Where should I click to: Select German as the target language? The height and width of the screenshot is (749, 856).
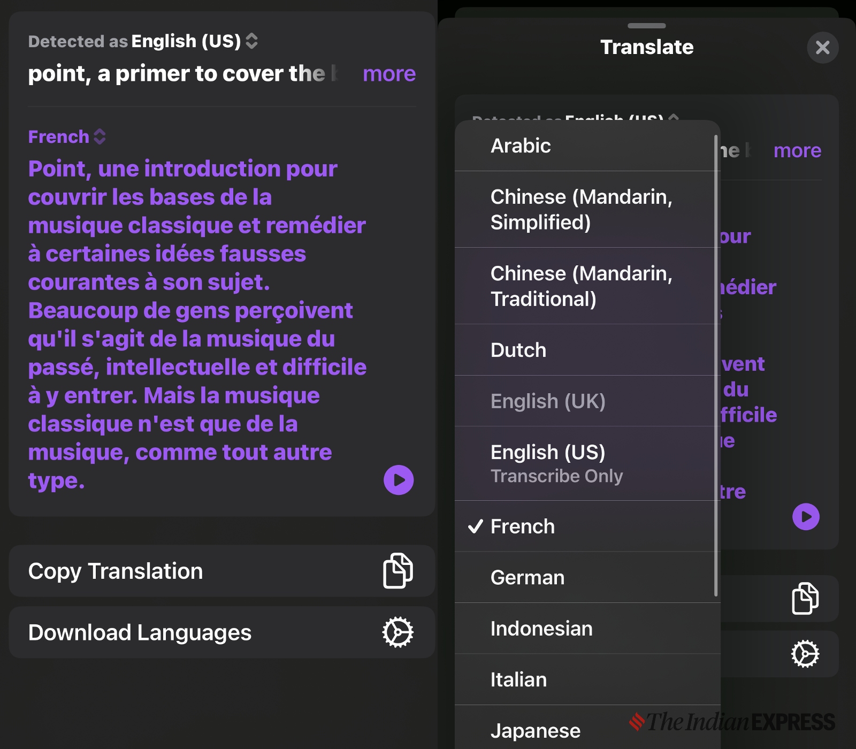pyautogui.click(x=527, y=577)
